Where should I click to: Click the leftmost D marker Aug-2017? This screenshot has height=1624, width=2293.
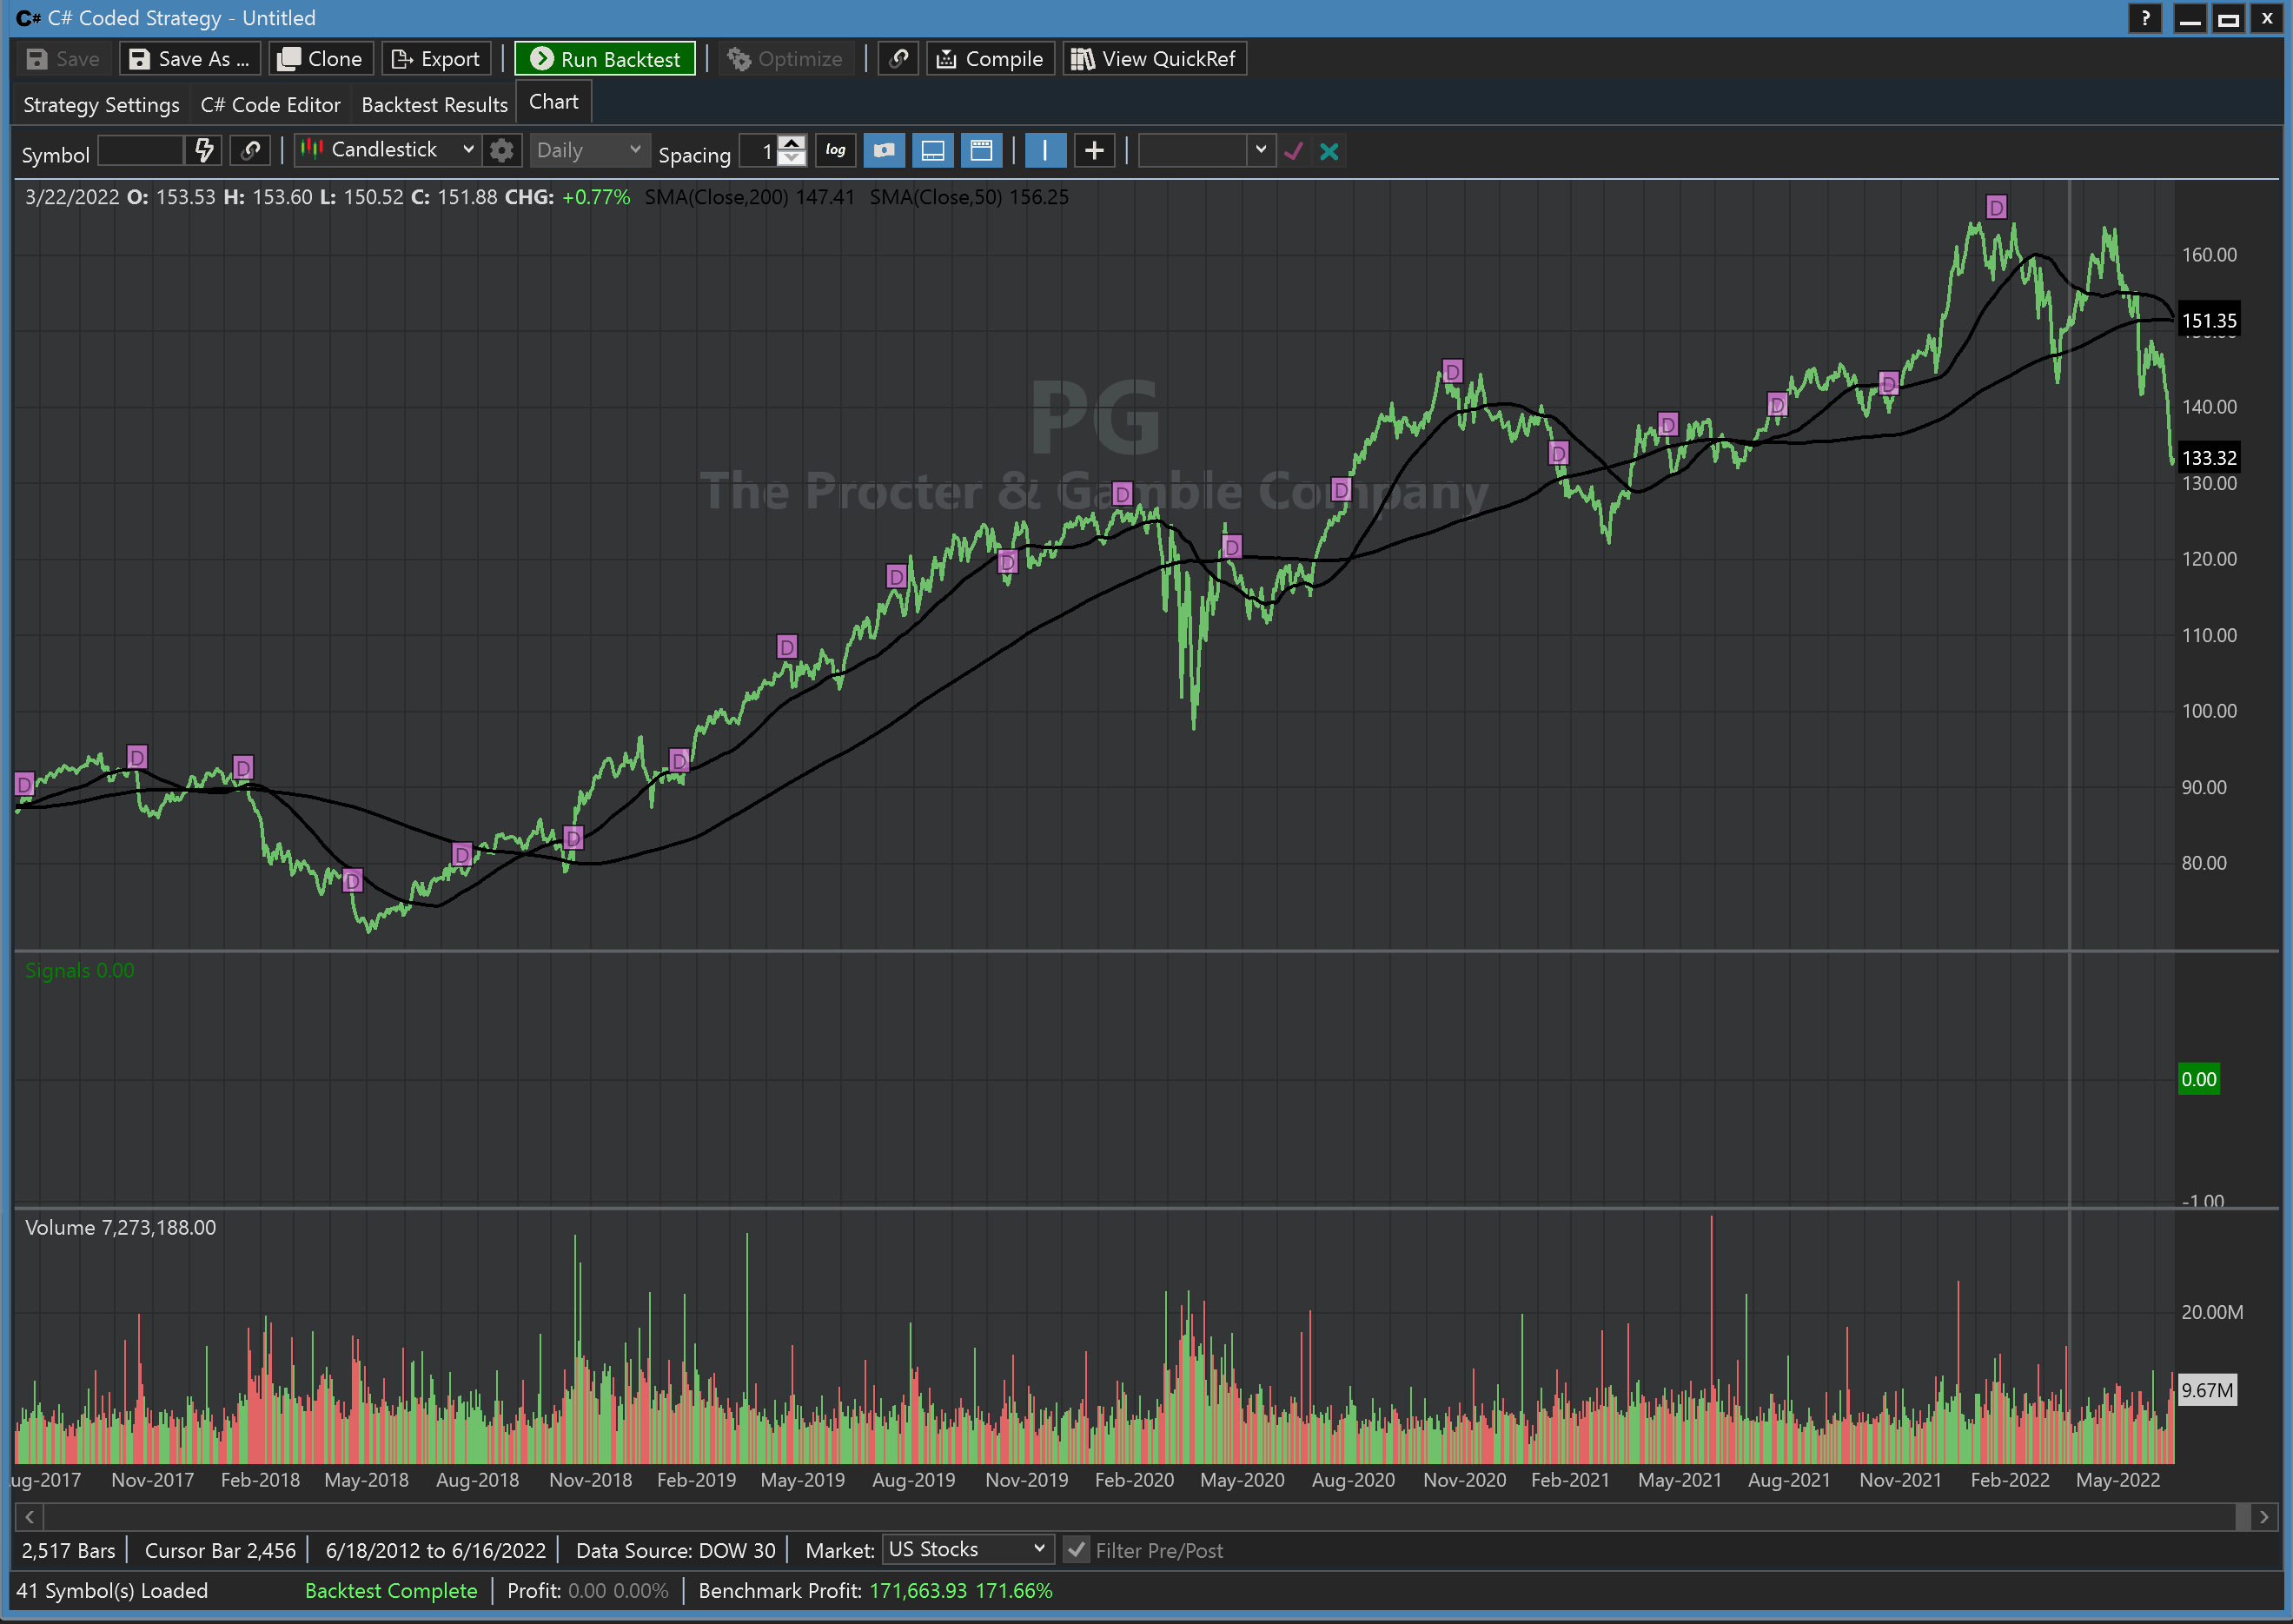25,783
